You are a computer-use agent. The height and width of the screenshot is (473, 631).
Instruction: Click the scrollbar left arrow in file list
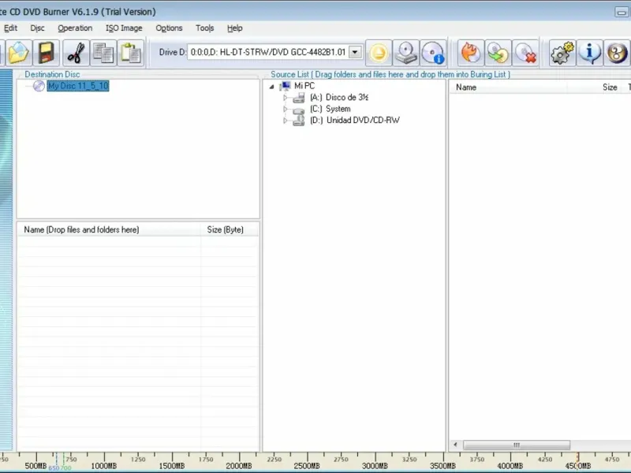point(455,445)
